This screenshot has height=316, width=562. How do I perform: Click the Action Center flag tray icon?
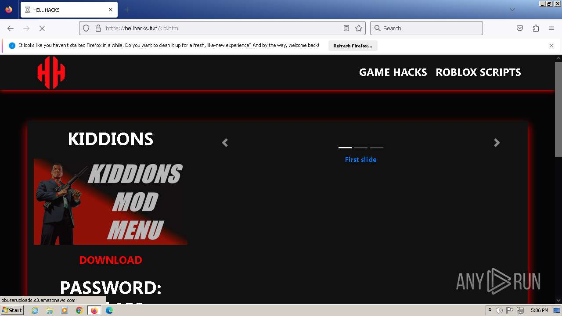[510, 310]
